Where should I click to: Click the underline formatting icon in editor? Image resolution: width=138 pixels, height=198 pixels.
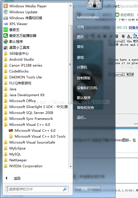point(117,36)
